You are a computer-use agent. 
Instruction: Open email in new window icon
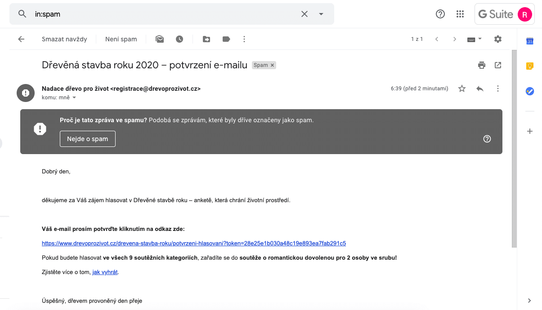[498, 65]
